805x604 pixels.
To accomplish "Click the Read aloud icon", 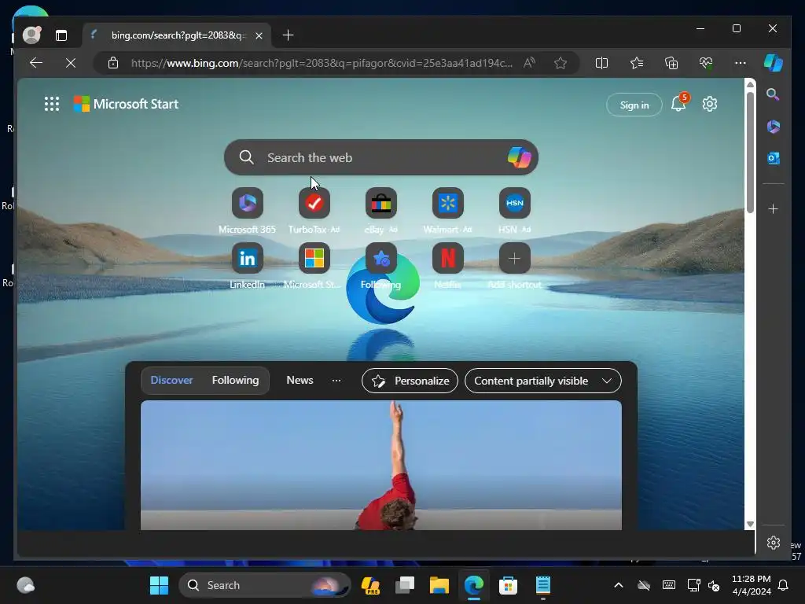I will [x=529, y=63].
